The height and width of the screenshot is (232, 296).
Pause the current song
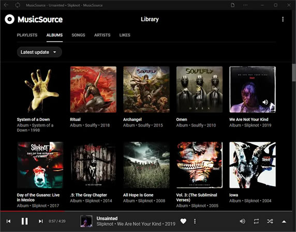tap(24, 221)
